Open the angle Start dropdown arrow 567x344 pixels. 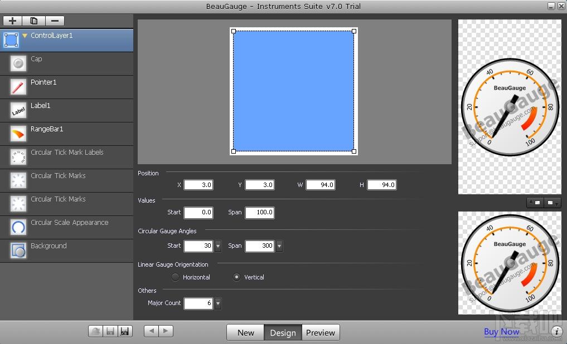(218, 246)
